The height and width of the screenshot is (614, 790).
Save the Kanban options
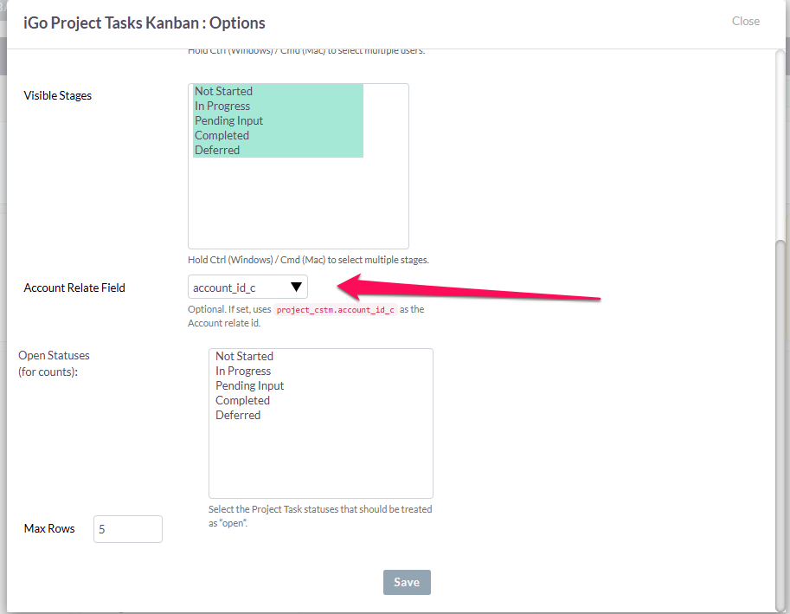click(x=407, y=582)
